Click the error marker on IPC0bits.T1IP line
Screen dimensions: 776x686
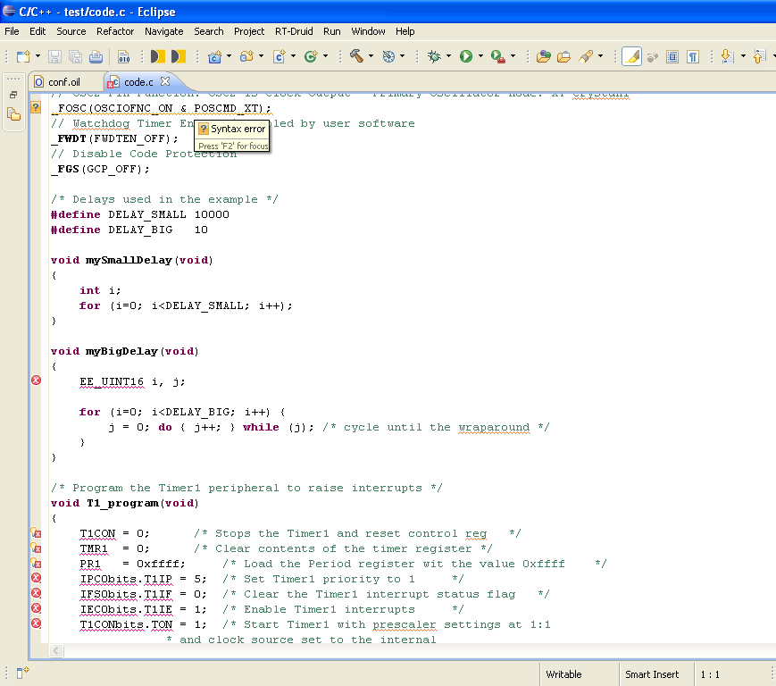coord(36,578)
